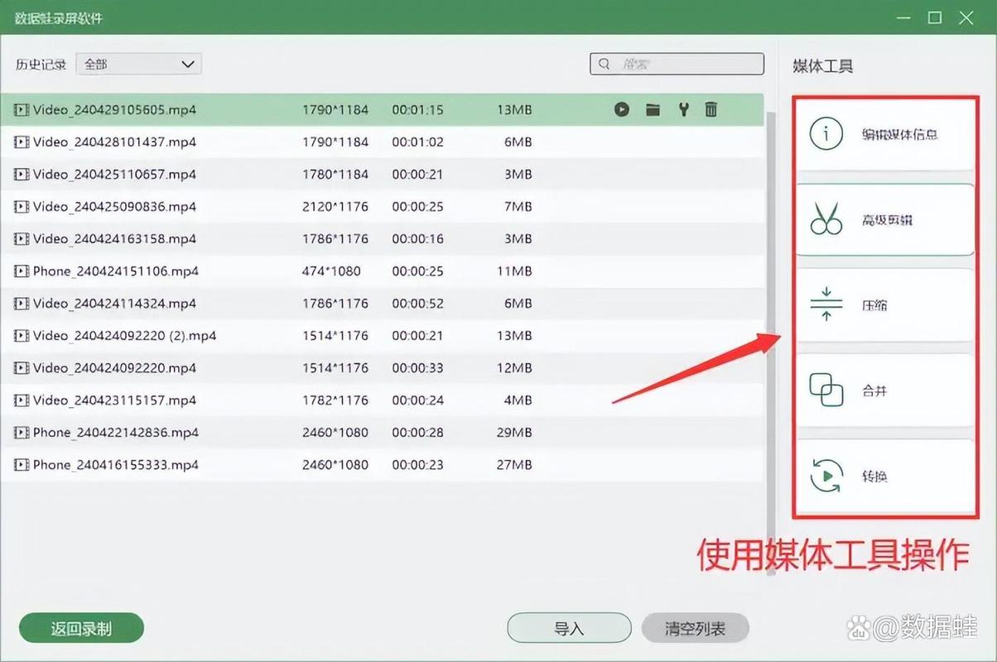
Task: Click the magnifier icon in the search bar
Action: click(605, 64)
